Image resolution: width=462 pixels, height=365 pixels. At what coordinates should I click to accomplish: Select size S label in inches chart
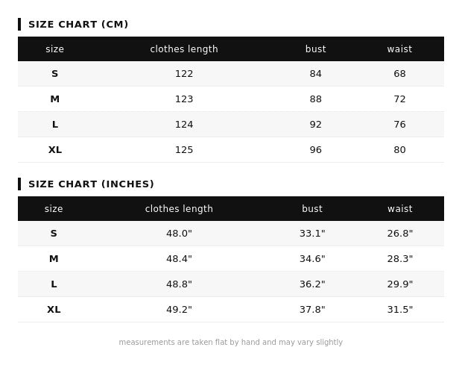click(x=54, y=234)
